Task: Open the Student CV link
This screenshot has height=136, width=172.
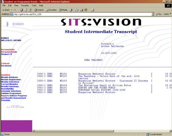Action: point(7,54)
